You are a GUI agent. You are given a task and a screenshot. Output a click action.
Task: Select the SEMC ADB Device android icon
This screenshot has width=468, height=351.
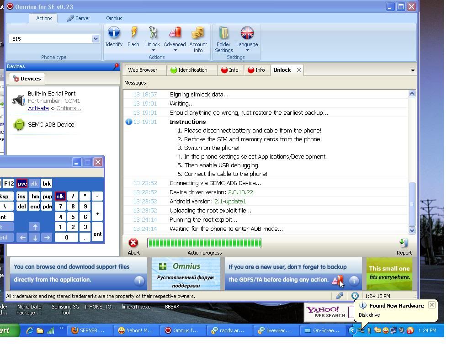pos(19,124)
